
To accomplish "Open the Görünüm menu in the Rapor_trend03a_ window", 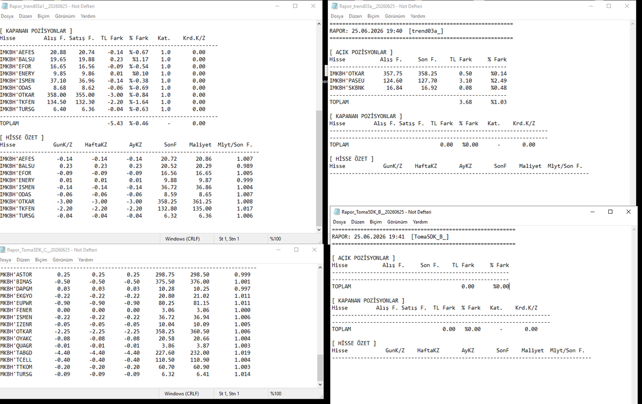I will (395, 16).
